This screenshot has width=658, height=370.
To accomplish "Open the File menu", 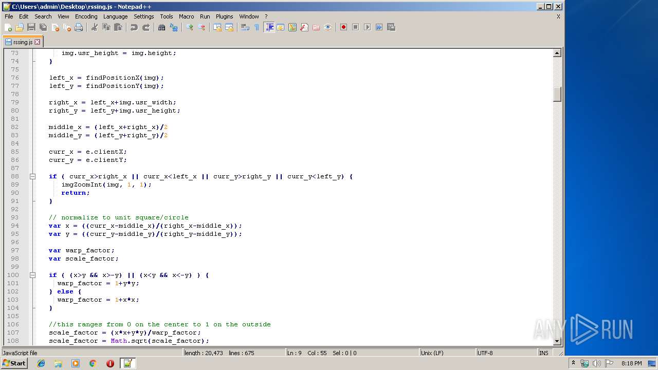I will [x=9, y=16].
